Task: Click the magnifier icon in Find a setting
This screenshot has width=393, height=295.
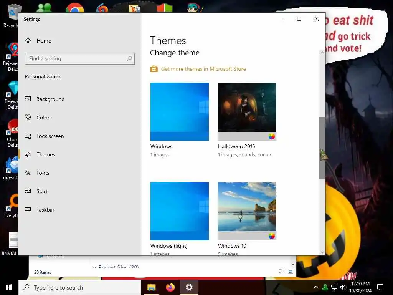Action: pos(129,59)
